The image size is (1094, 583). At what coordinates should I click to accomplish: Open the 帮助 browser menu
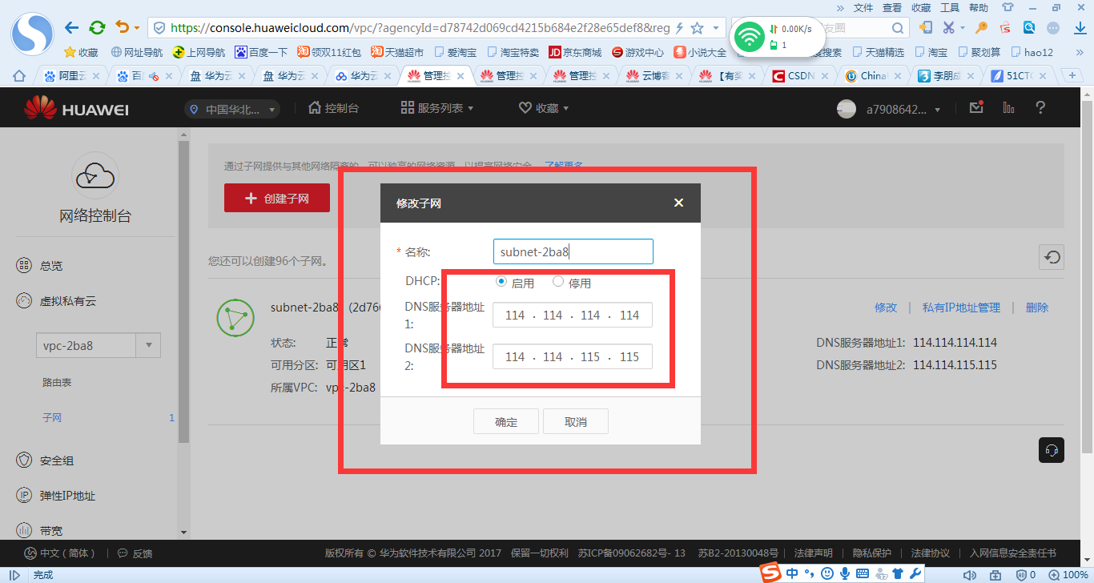click(979, 7)
